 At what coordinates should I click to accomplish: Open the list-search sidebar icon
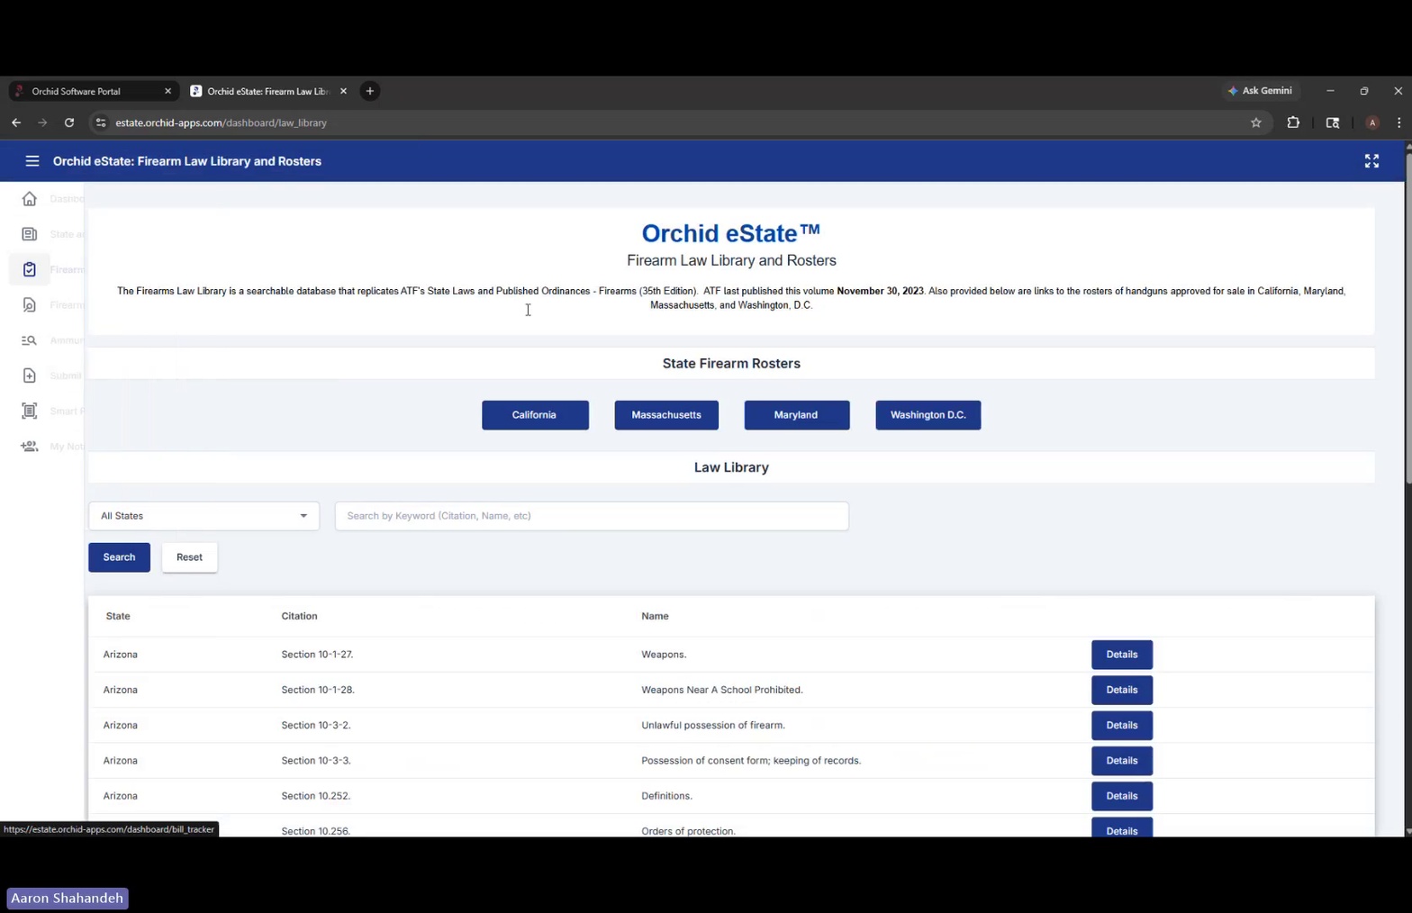[x=29, y=340]
